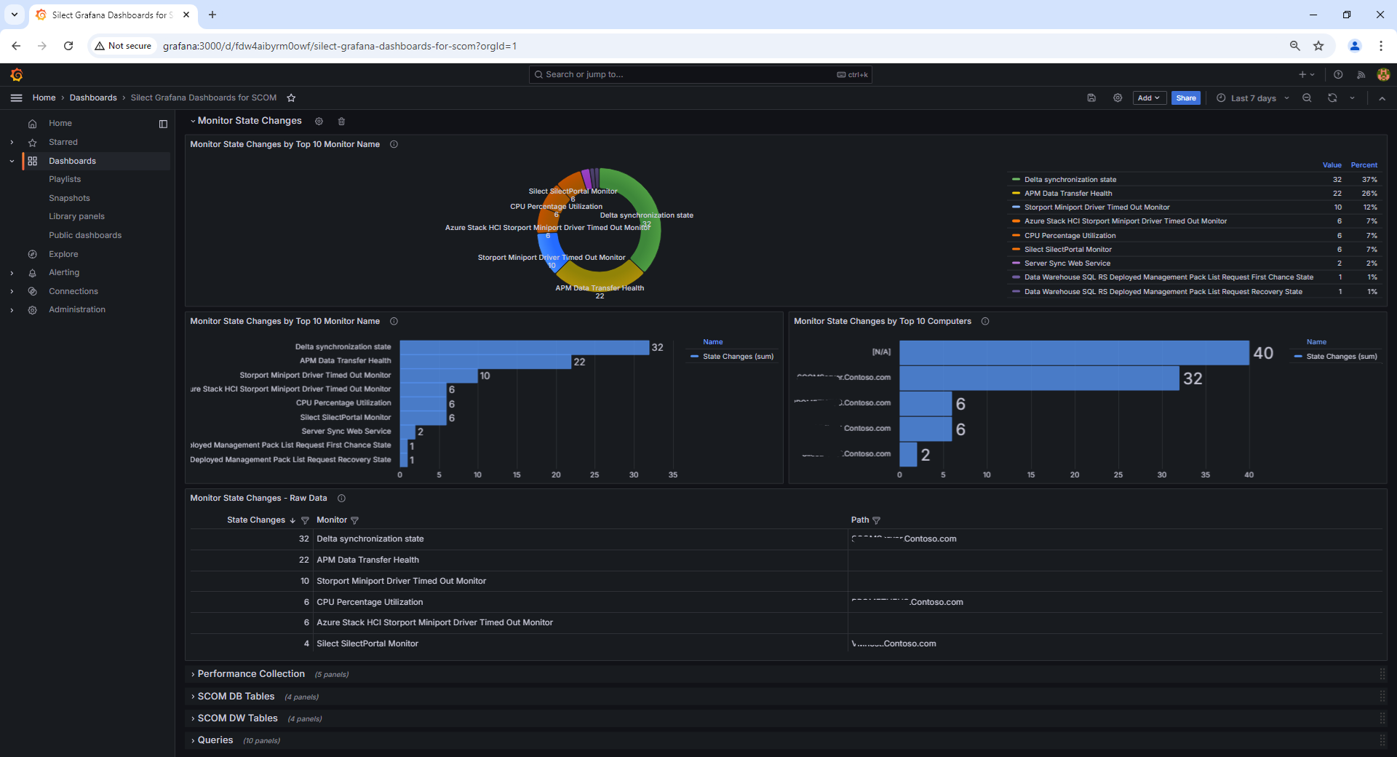This screenshot has width=1397, height=757.
Task: Click info icon on the Top 10 Monitor Name bar chart
Action: [394, 321]
